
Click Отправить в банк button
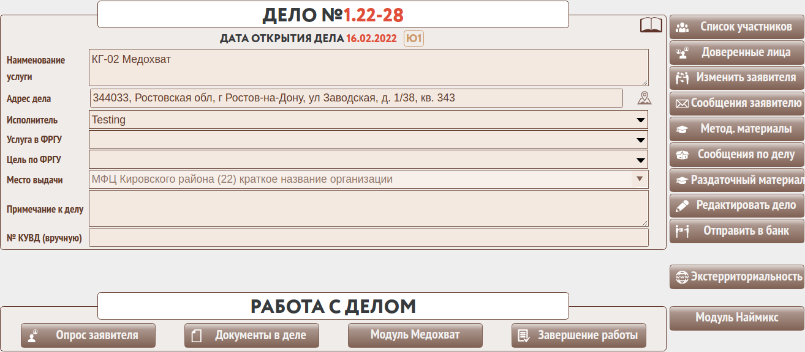737,231
